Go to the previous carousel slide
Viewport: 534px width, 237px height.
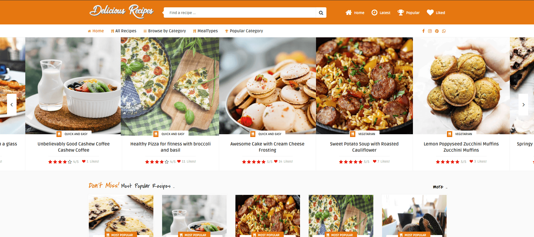tap(12, 104)
